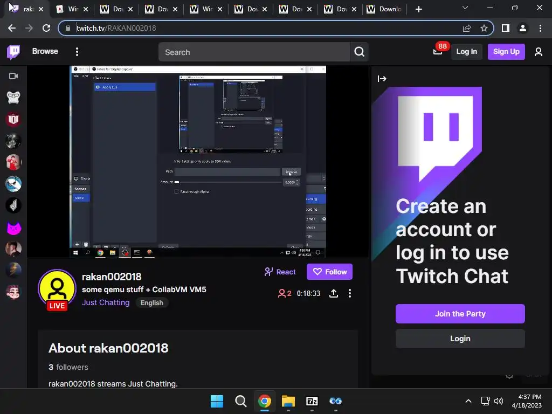Click the stream title 'some qemu stuff + CollabVM VM5'
The width and height of the screenshot is (552, 414).
(144, 289)
